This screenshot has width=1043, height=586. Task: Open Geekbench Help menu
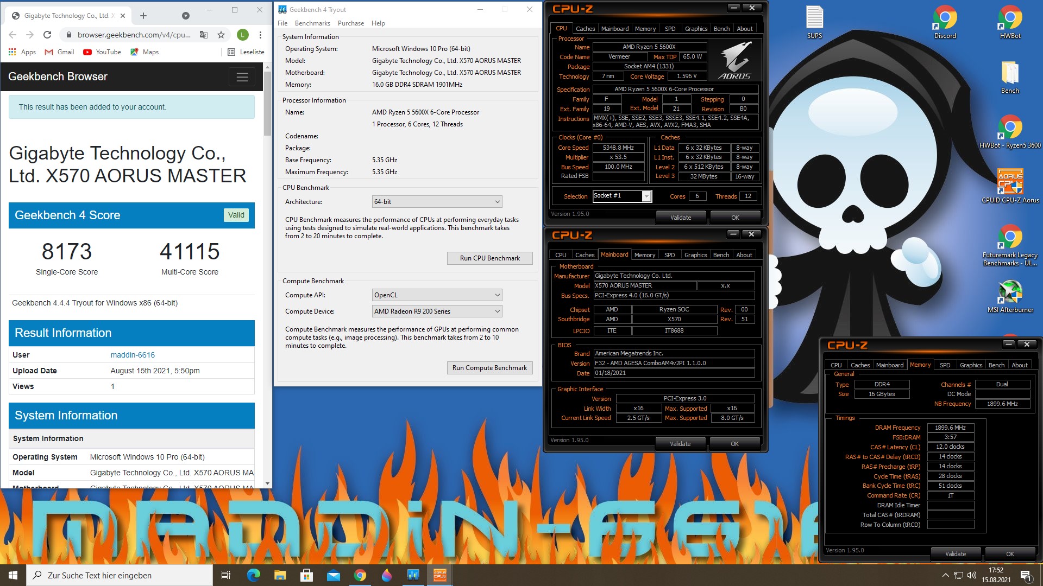(378, 23)
